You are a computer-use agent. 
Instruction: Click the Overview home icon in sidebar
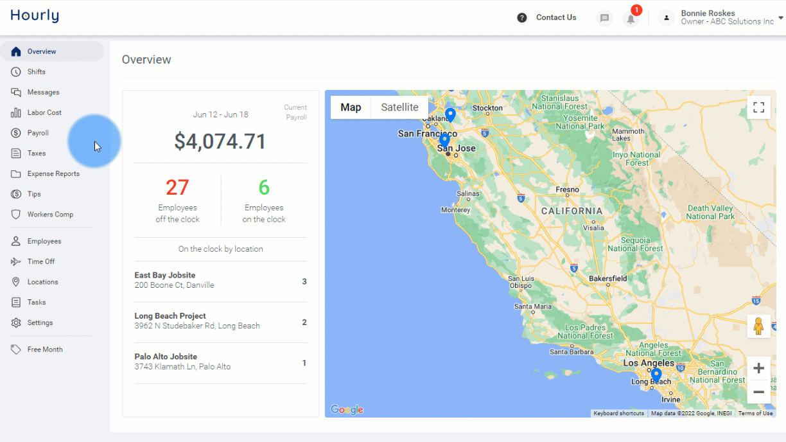[x=16, y=51]
